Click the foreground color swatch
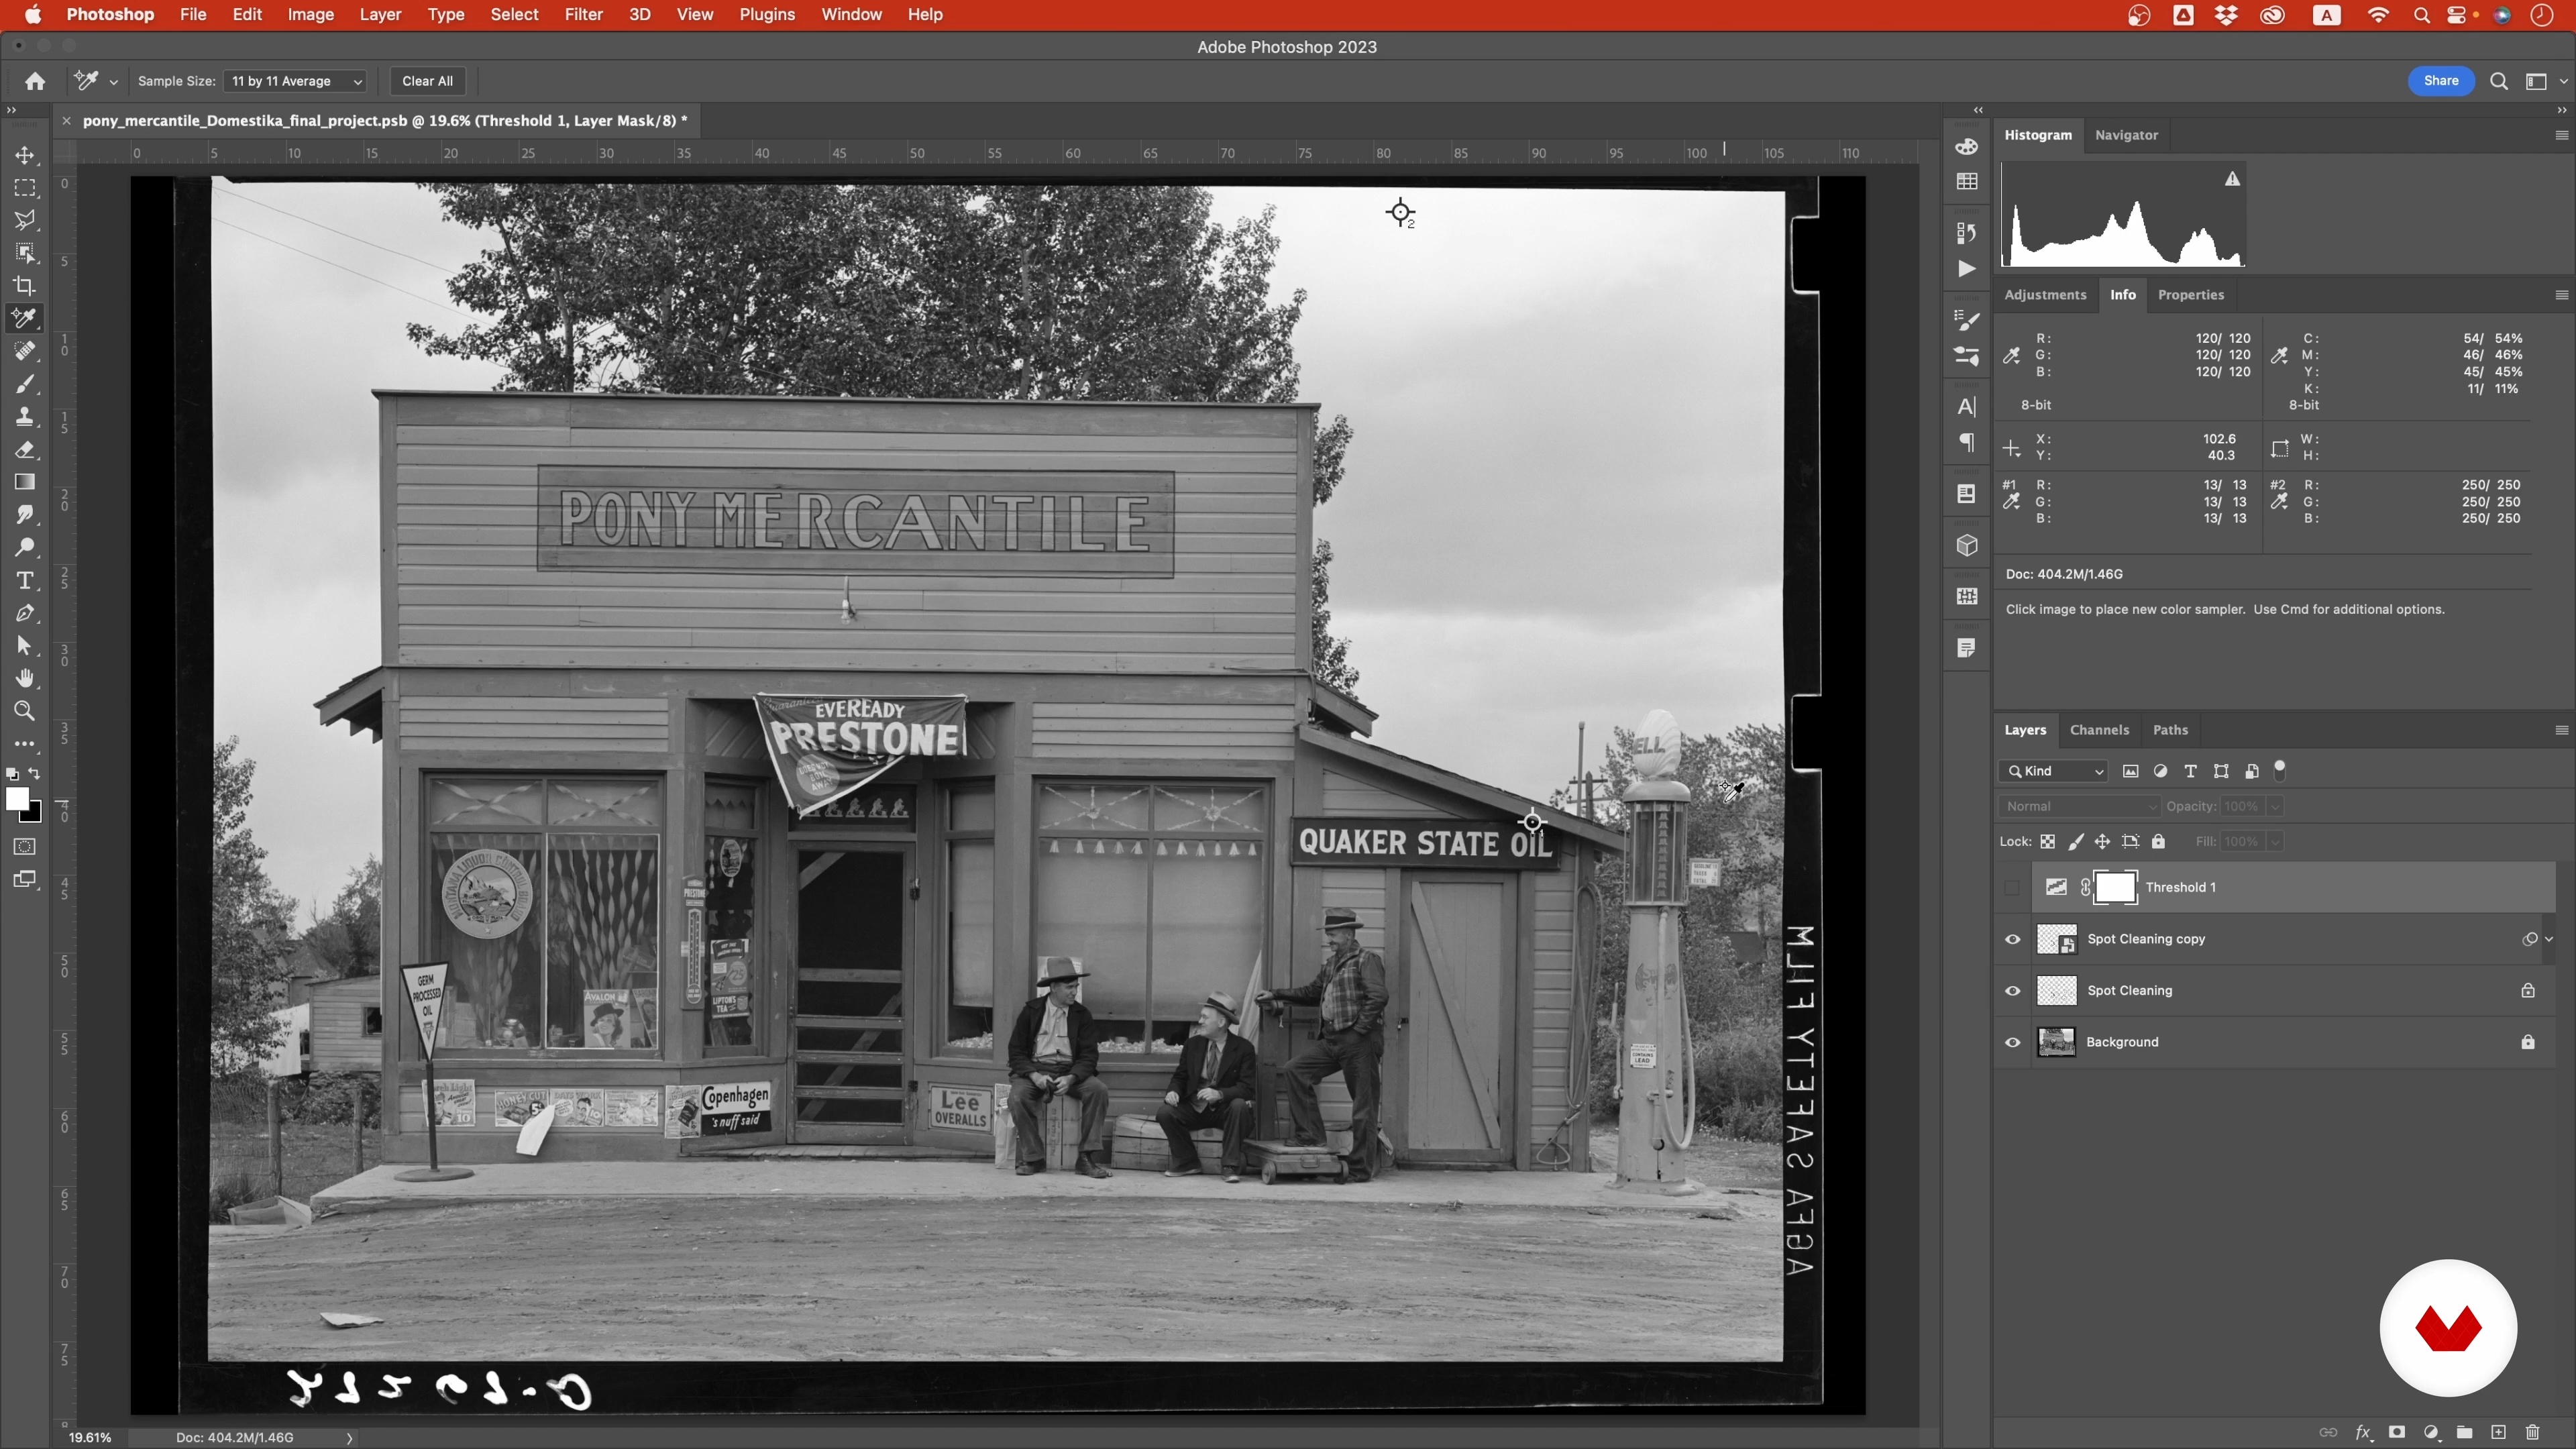The image size is (2576, 1449). (x=16, y=798)
